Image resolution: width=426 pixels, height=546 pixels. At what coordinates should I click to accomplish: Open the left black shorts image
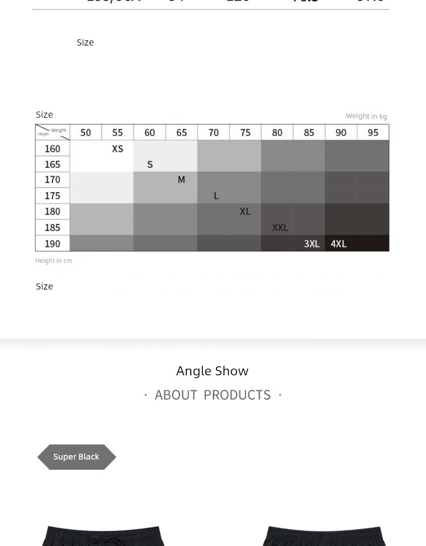[x=103, y=535]
